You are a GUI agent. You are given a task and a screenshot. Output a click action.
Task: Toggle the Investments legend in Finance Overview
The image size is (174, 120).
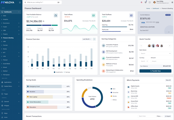pos(58,72)
